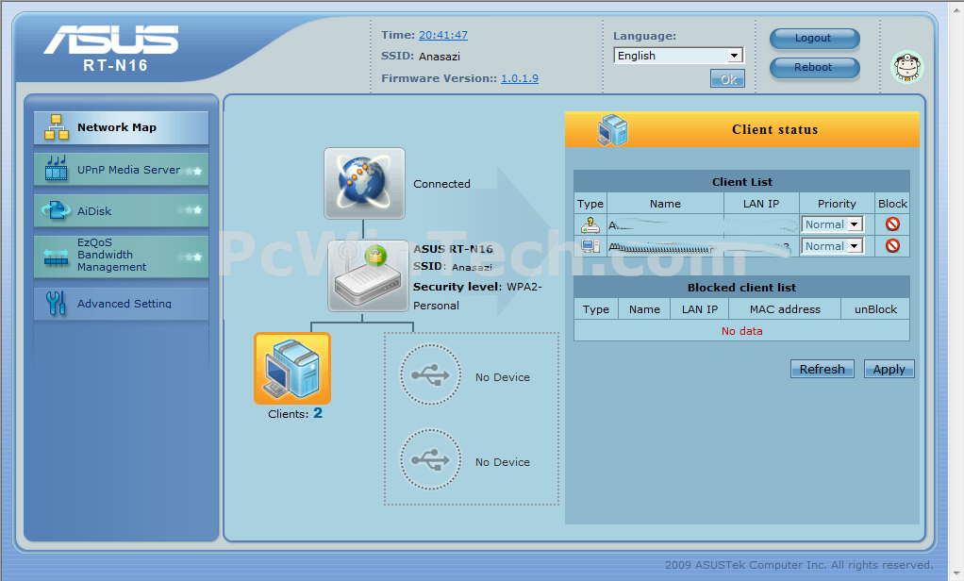Image resolution: width=964 pixels, height=581 pixels.
Task: Open firmware version link 1.0.1.9
Action: tap(520, 78)
